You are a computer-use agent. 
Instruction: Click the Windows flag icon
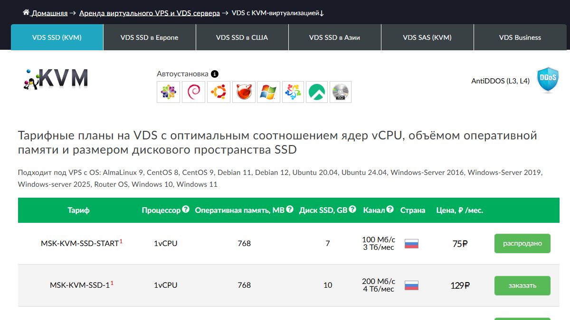pyautogui.click(x=269, y=92)
